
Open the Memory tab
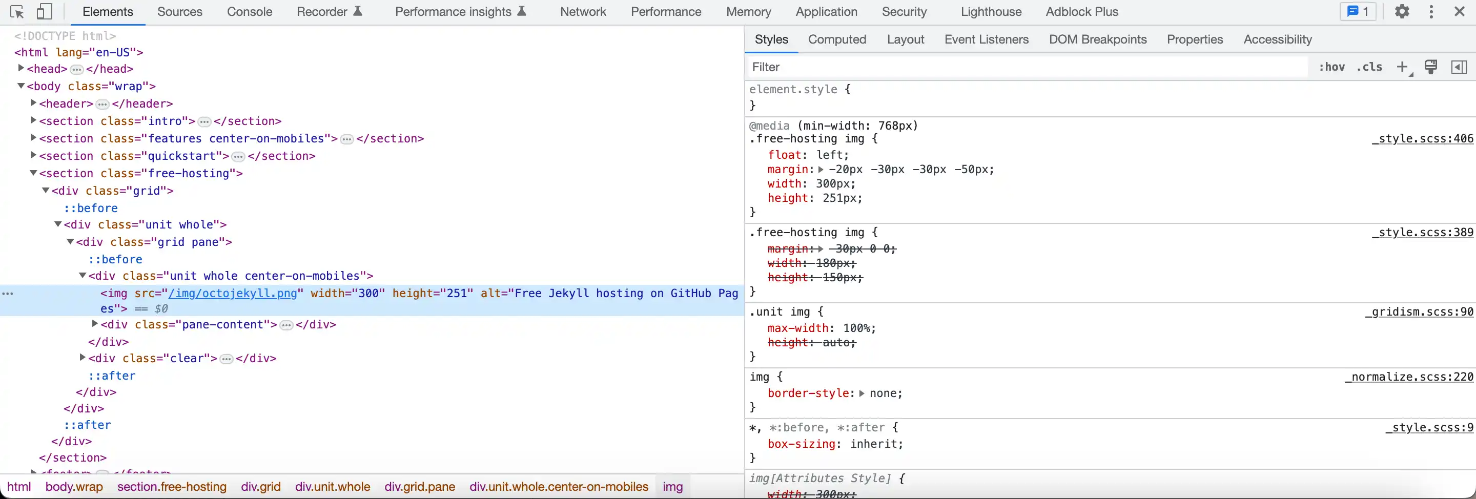tap(748, 11)
